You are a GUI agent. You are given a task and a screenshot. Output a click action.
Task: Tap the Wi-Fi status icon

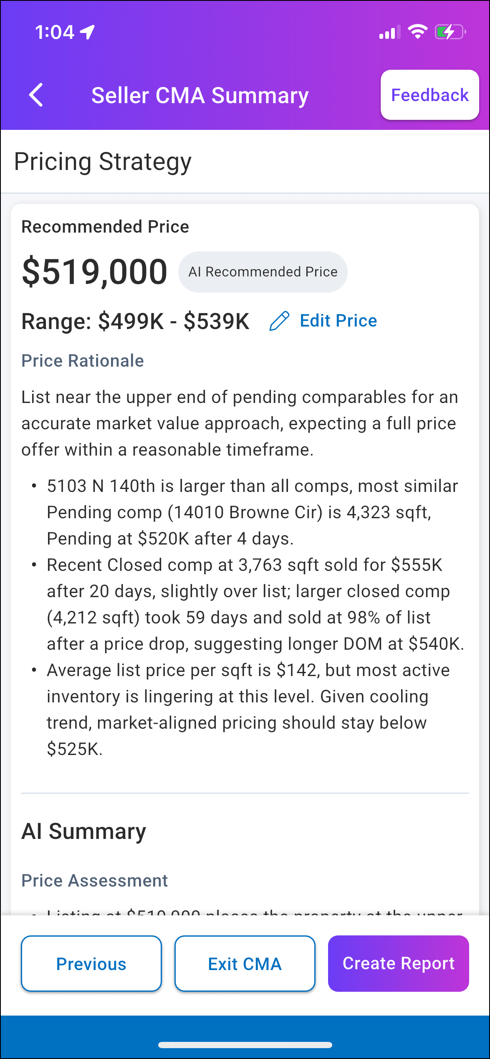417,32
